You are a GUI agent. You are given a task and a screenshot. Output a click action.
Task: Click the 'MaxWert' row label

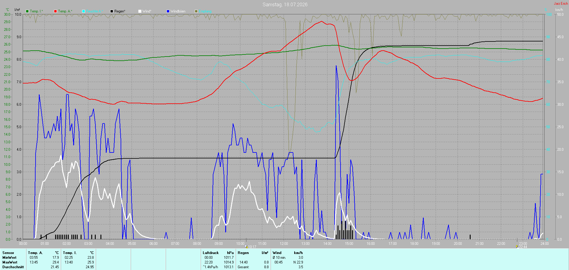(10, 262)
